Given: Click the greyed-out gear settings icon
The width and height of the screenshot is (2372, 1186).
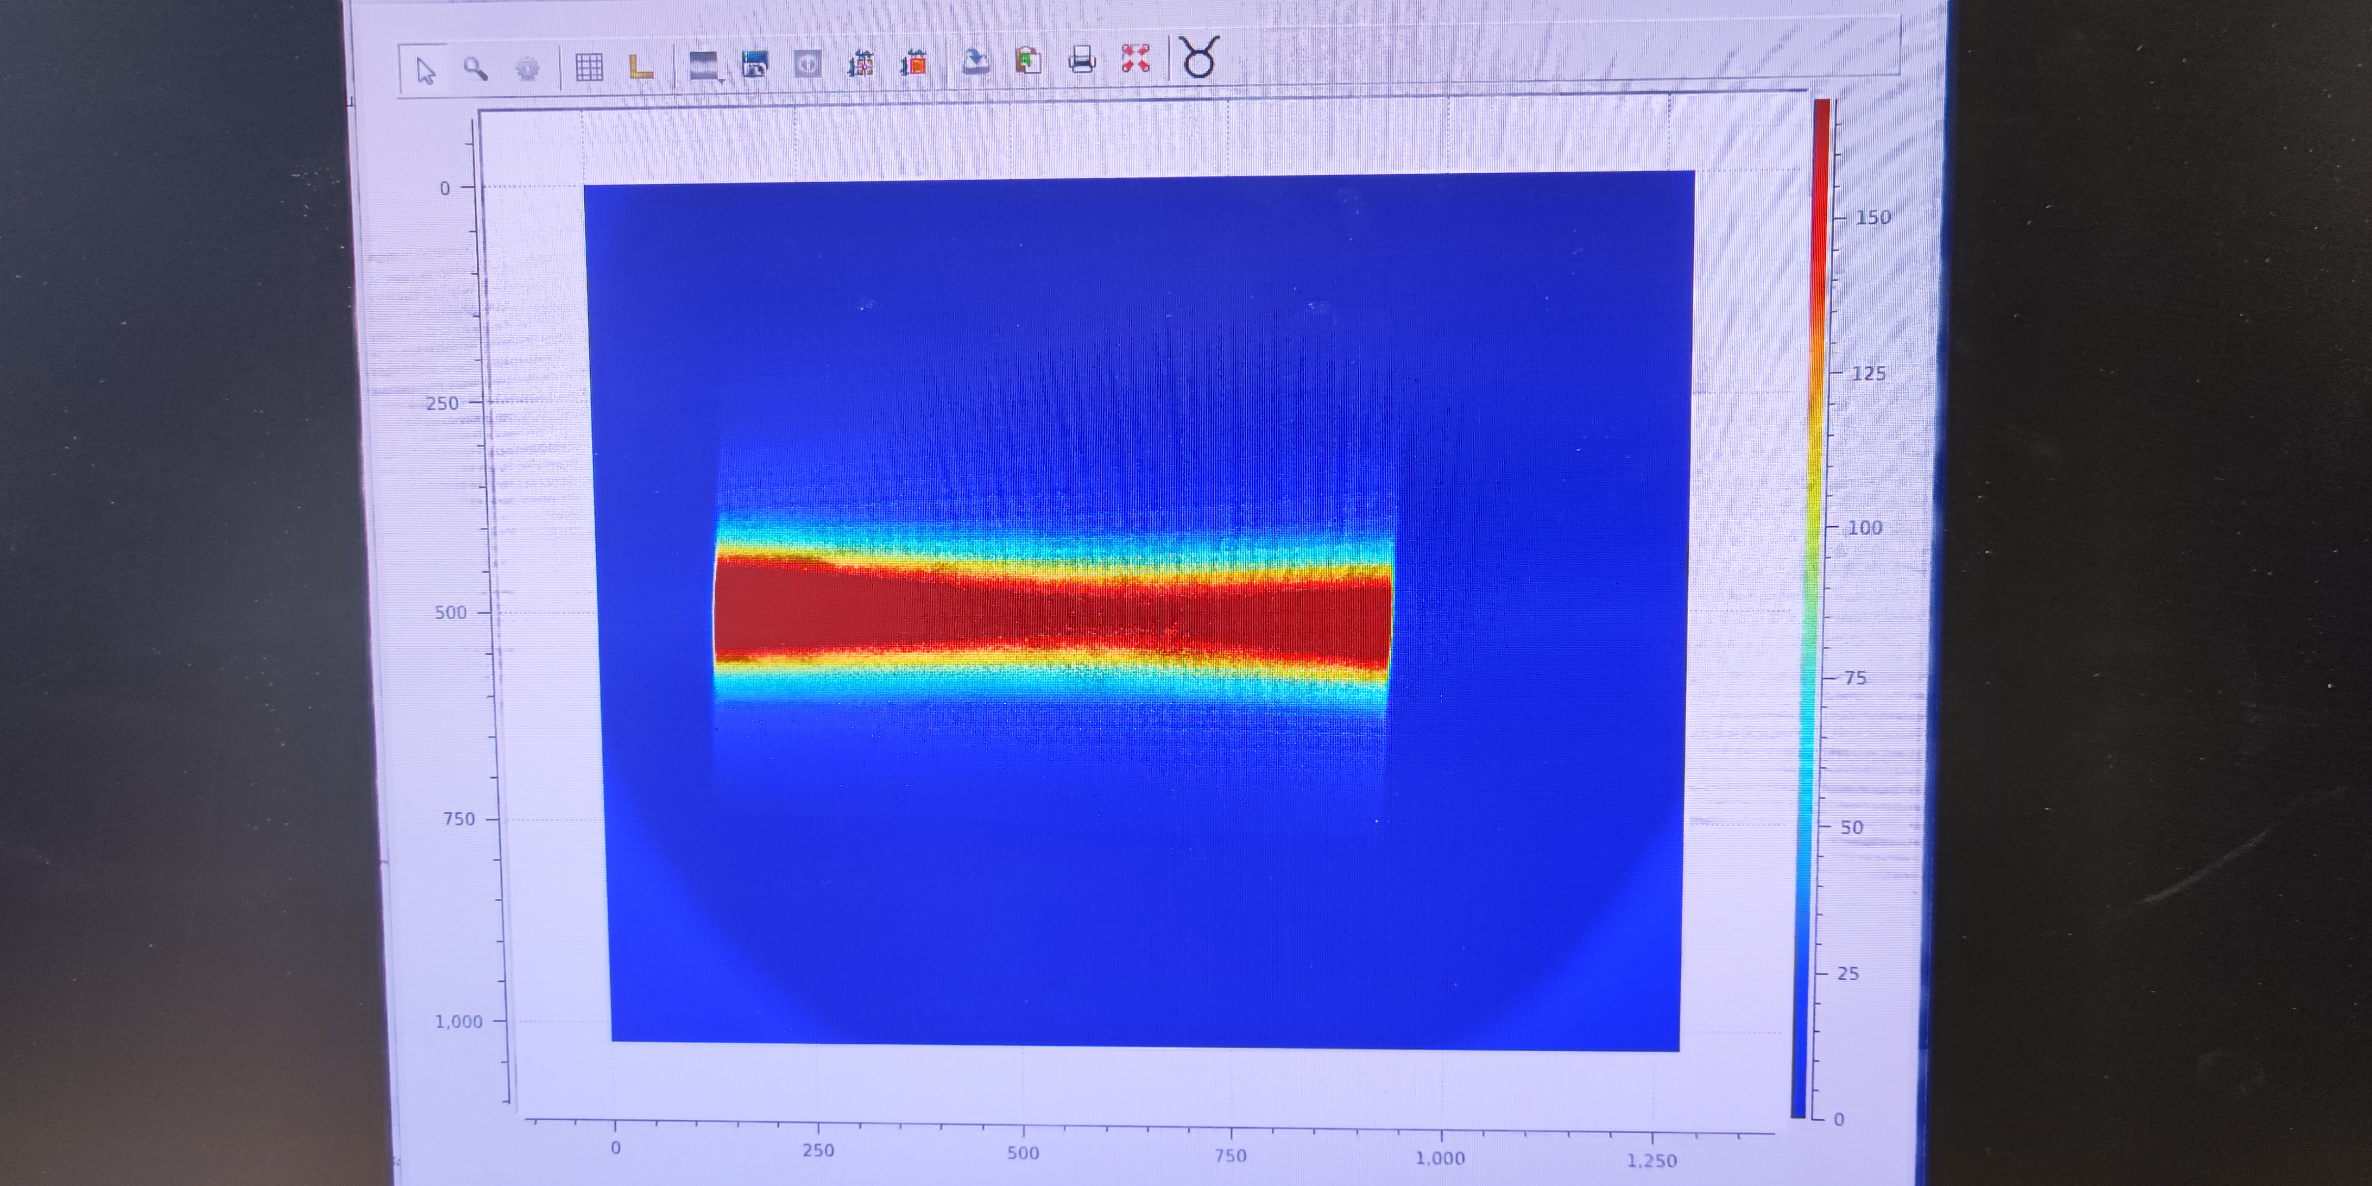Looking at the screenshot, I should [x=527, y=68].
